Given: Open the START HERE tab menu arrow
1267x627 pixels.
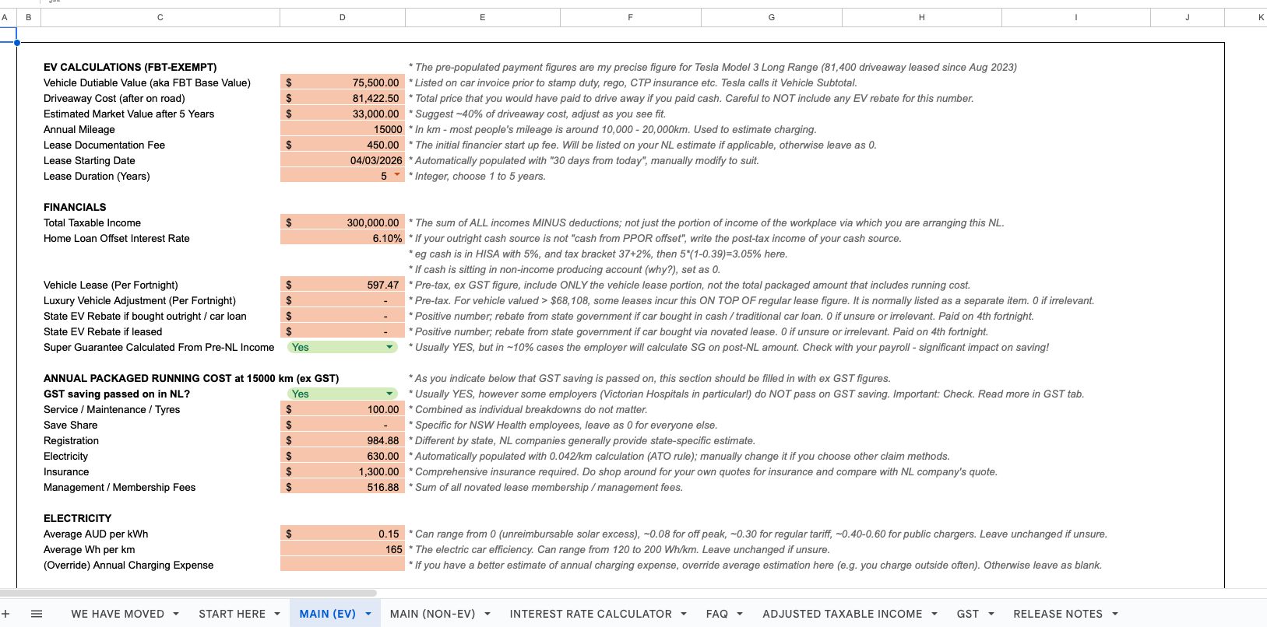Looking at the screenshot, I should [x=277, y=614].
